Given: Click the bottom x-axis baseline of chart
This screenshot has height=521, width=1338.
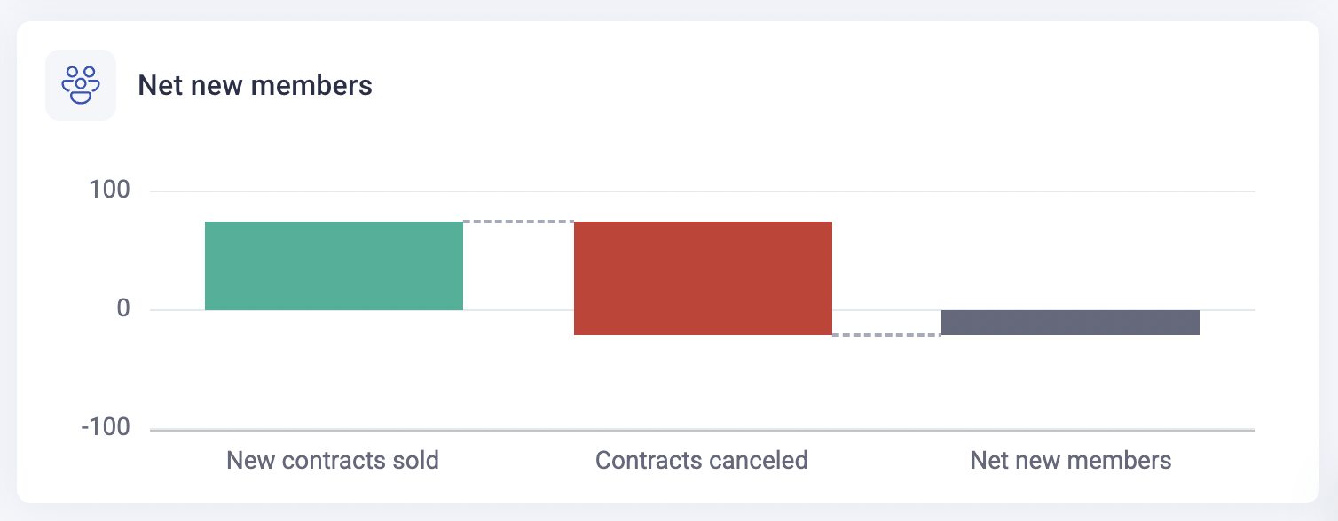Looking at the screenshot, I should tap(703, 430).
